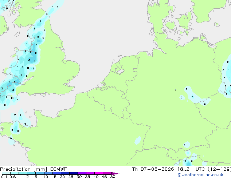Click the date 'Th 07-05-2026'
This screenshot has height=178, width=231.
[x=153, y=169]
